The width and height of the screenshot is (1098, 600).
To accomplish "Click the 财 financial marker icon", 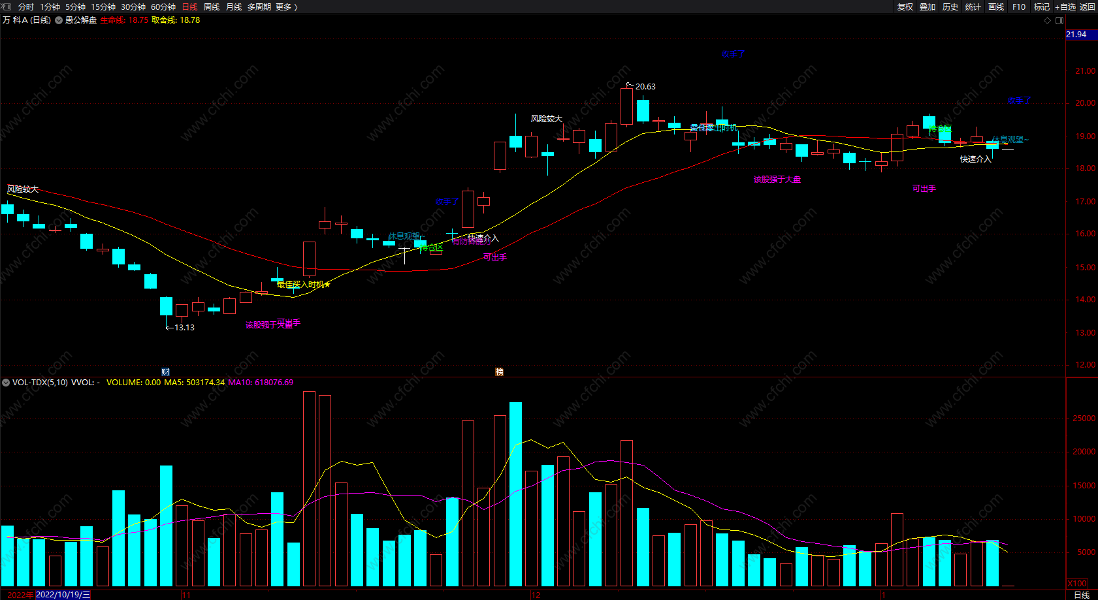I will 165,372.
